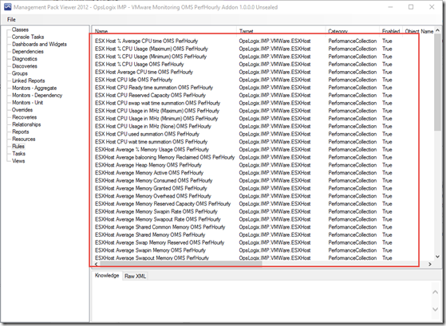This screenshot has width=446, height=326.
Task: Select rule ESX Host CPU used summation
Action: (147, 134)
